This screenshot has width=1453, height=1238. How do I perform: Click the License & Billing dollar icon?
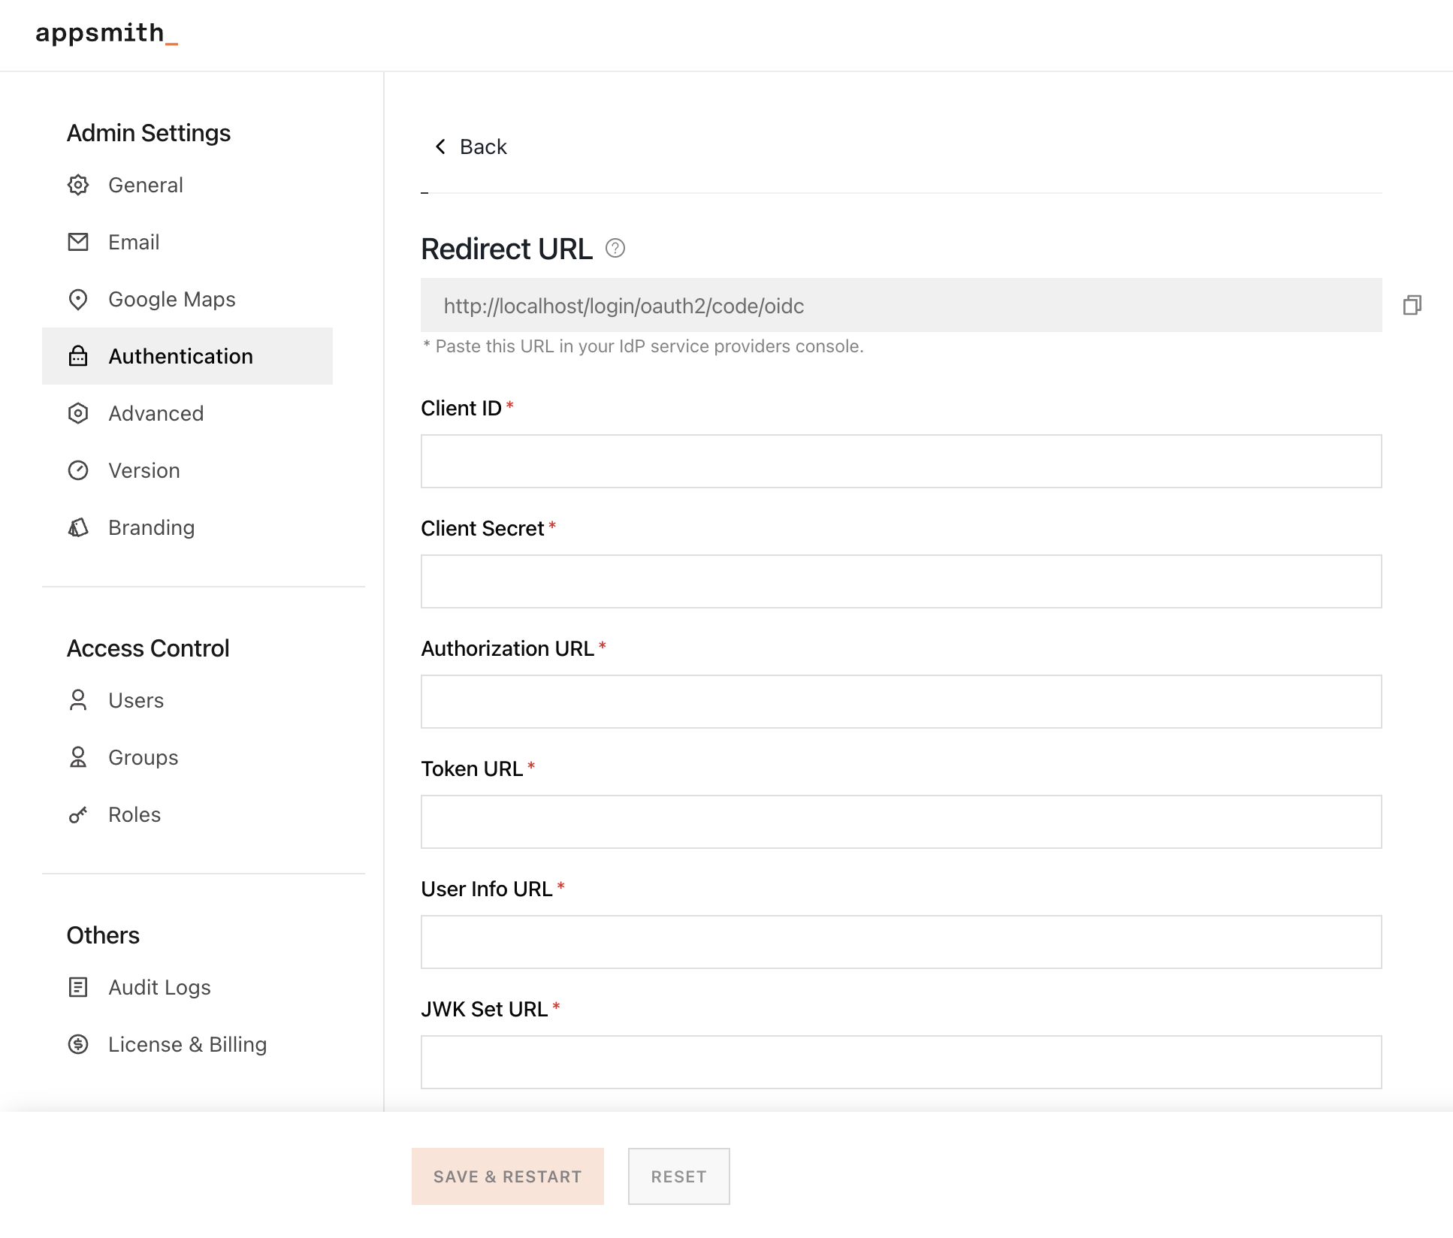point(78,1044)
